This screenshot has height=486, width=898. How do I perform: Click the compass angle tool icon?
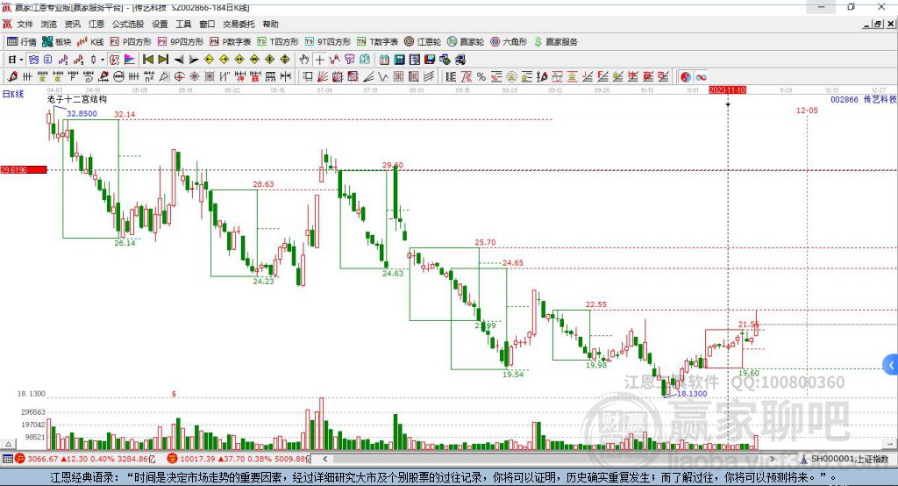click(164, 77)
